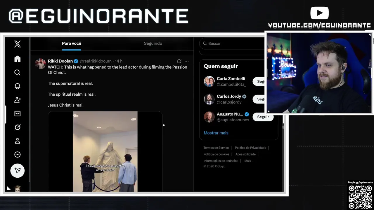Open More options circle icon in sidebar
This screenshot has height=210, width=374.
[18, 155]
